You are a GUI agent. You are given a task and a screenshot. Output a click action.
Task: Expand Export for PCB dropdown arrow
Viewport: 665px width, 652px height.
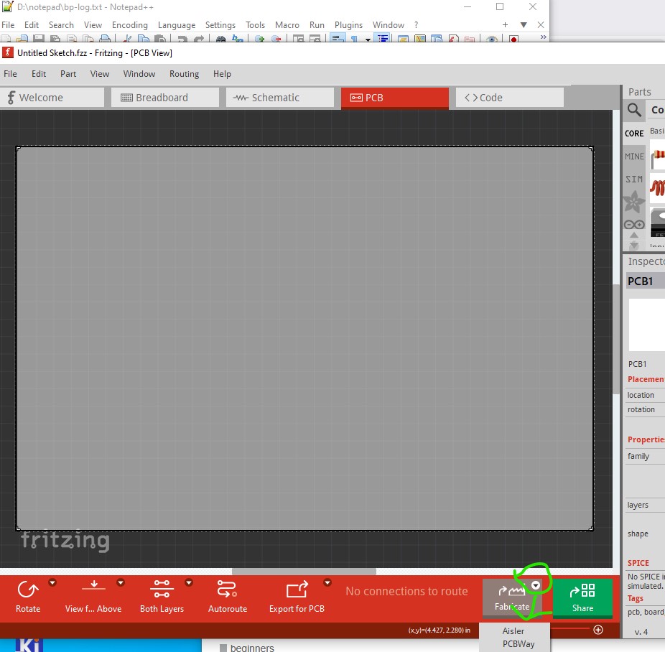[x=327, y=582]
